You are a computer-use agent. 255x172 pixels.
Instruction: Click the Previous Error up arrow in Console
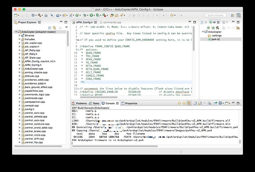(184, 103)
